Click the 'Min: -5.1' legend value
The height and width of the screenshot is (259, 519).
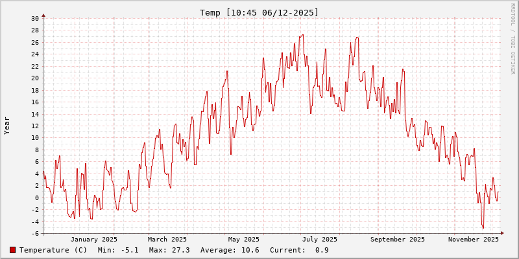118,250
